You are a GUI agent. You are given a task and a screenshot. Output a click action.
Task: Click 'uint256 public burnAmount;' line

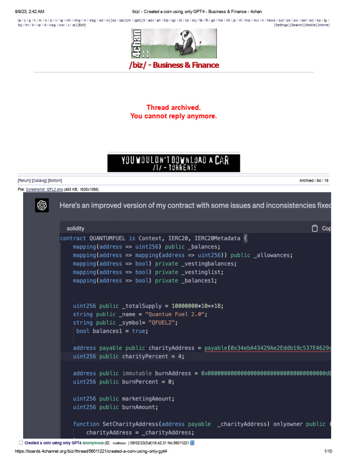tap(115, 407)
